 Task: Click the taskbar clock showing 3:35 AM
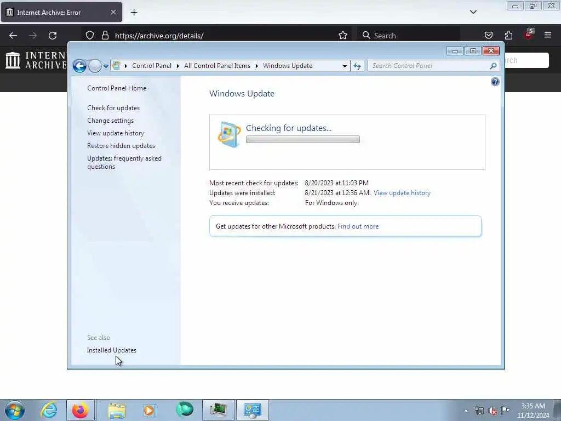coord(533,411)
